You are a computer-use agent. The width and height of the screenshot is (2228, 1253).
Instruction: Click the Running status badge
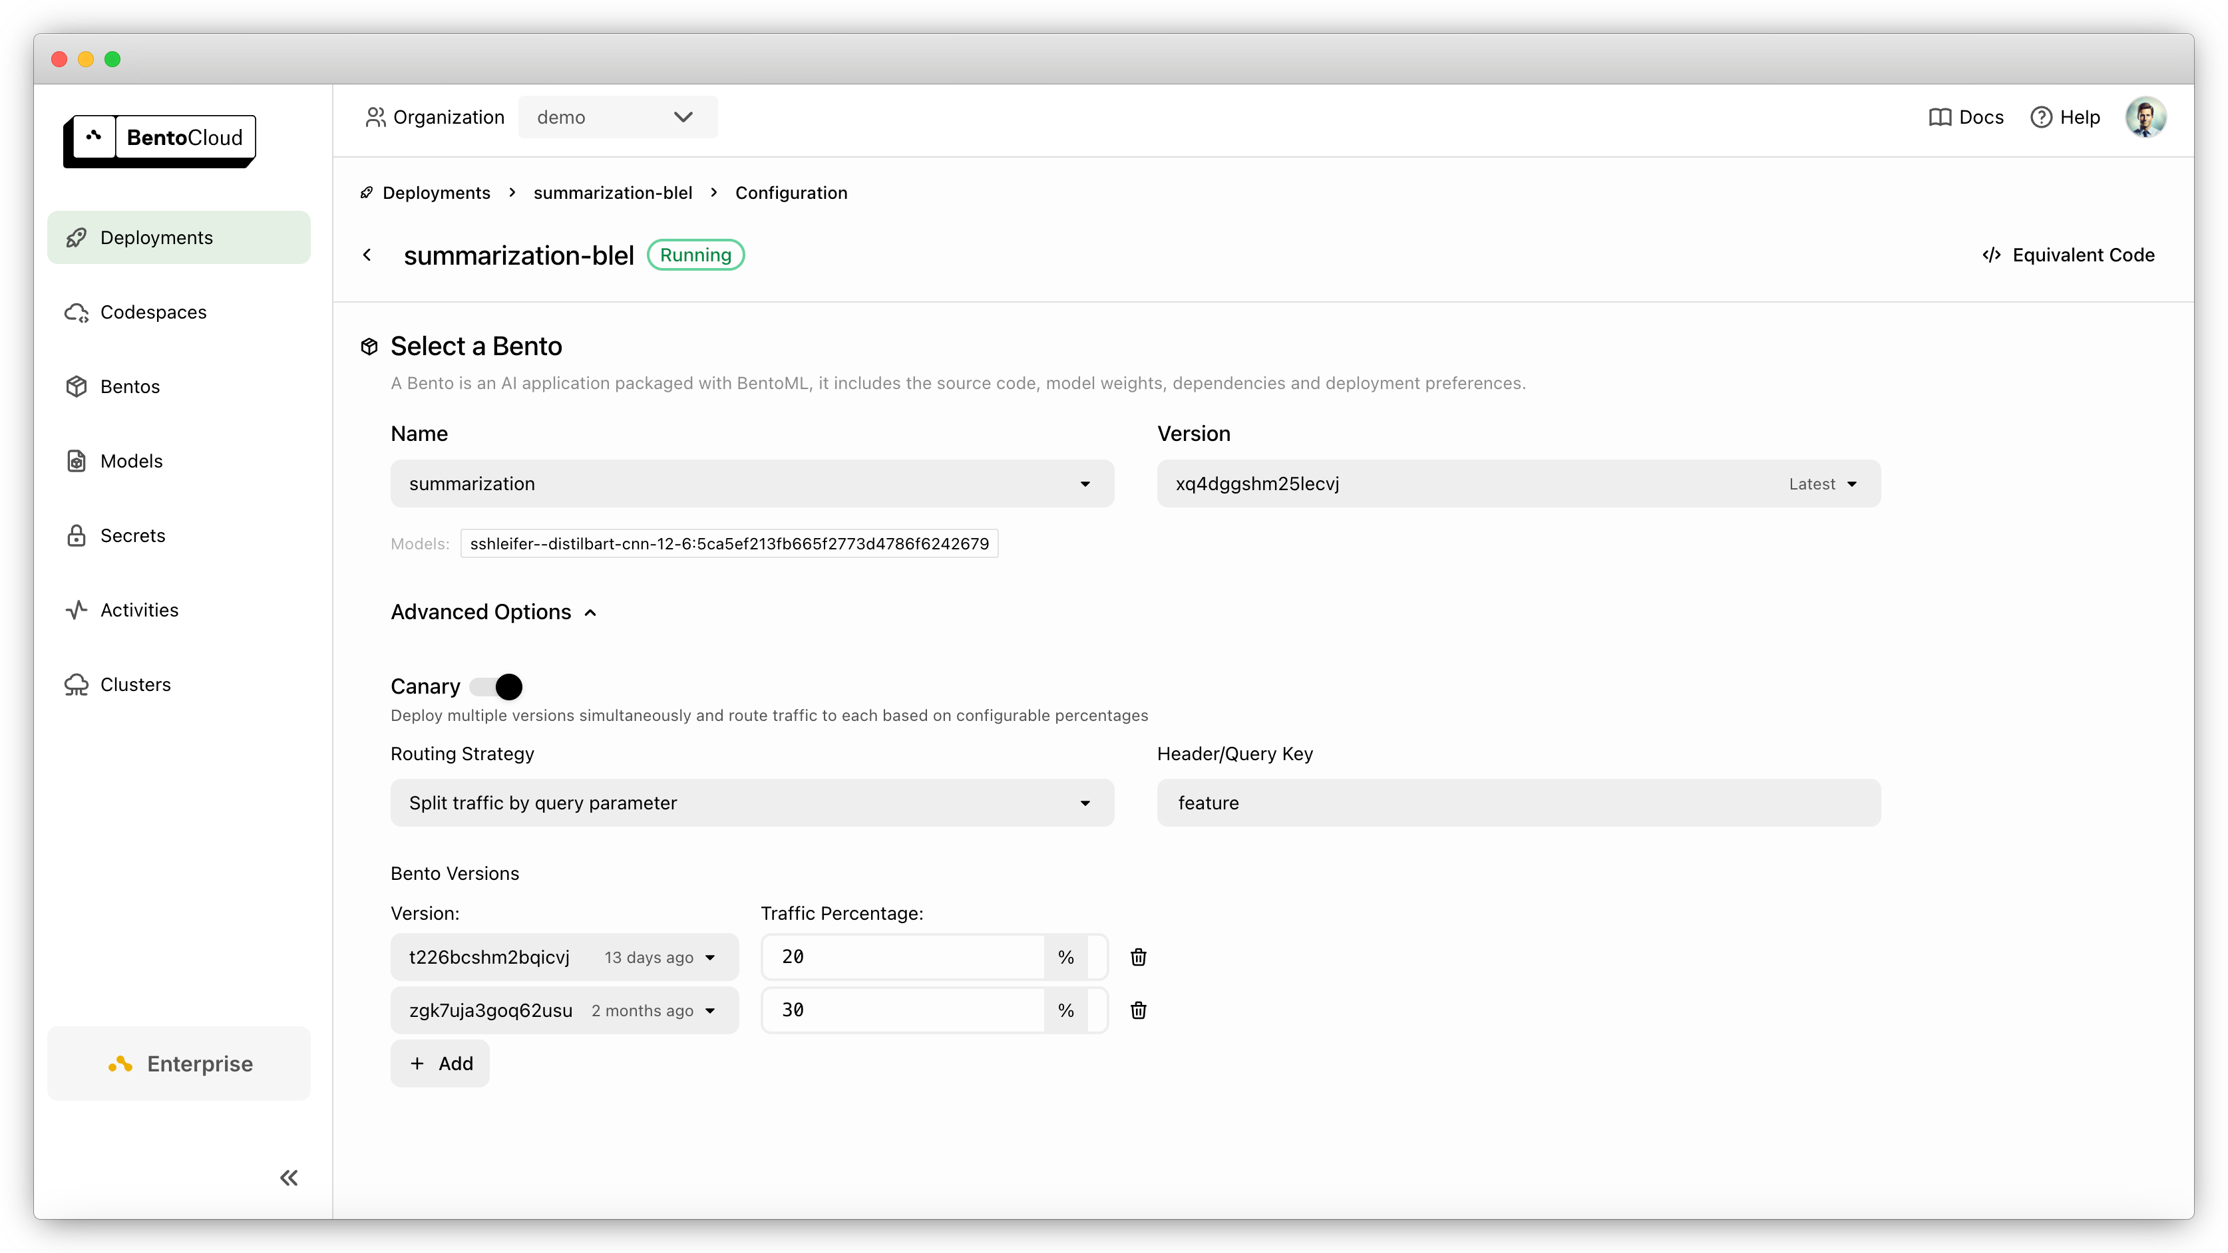[695, 255]
